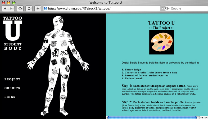
Task: Open the CREDITS section
Action: 12,88
